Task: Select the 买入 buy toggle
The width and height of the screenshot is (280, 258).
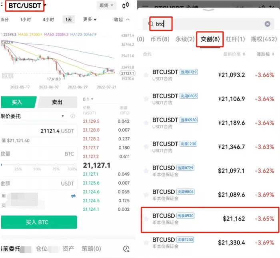Action: pos(17,102)
